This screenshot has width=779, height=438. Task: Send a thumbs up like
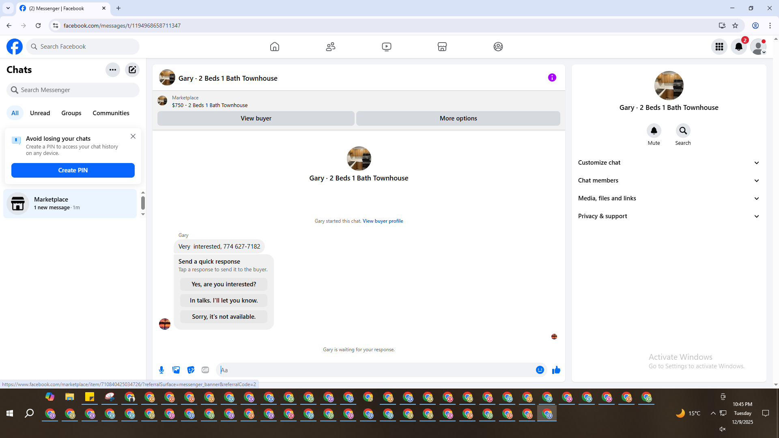pos(556,370)
